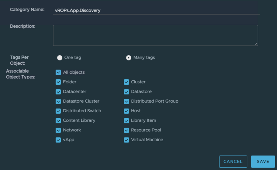Image resolution: width=277 pixels, height=170 pixels.
Task: Click the Description label
Action: [x=23, y=26]
